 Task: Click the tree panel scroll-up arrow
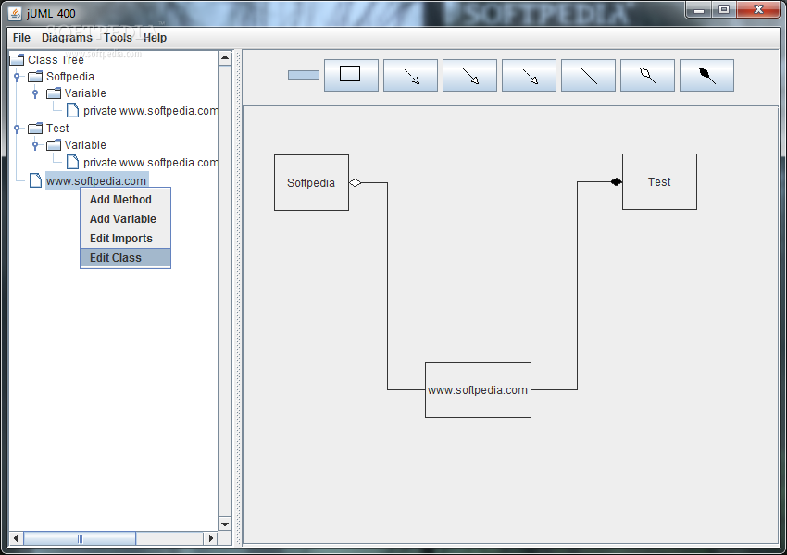(x=225, y=58)
